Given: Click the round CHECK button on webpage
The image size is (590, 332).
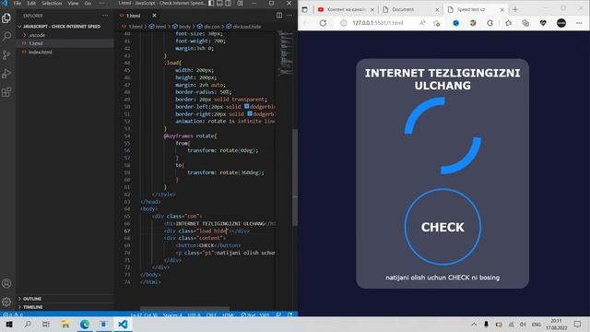Looking at the screenshot, I should coord(442,227).
